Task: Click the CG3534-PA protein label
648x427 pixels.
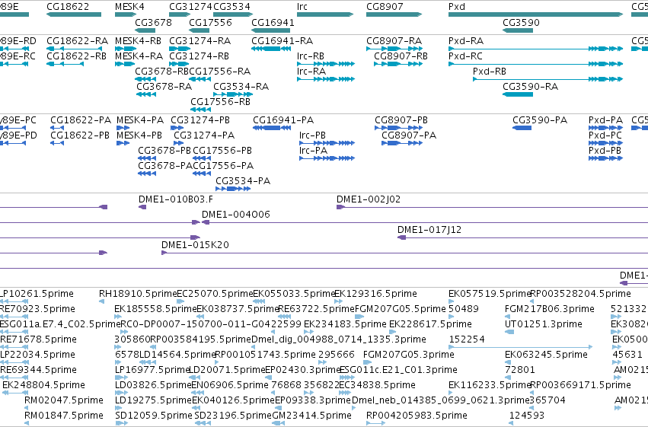Action: click(243, 181)
